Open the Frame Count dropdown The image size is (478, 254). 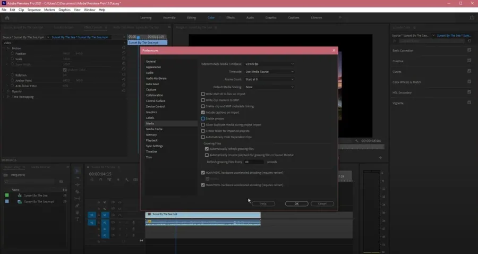269,79
